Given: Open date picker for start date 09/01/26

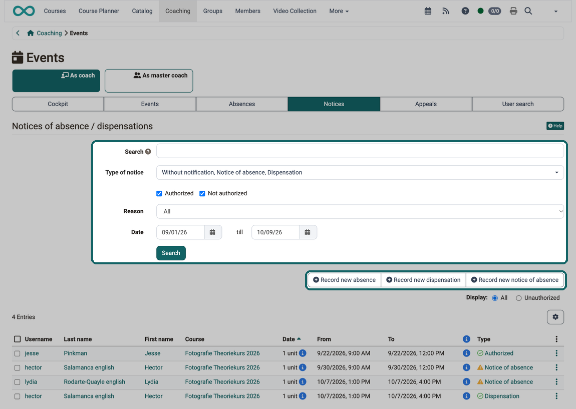Looking at the screenshot, I should click(212, 232).
